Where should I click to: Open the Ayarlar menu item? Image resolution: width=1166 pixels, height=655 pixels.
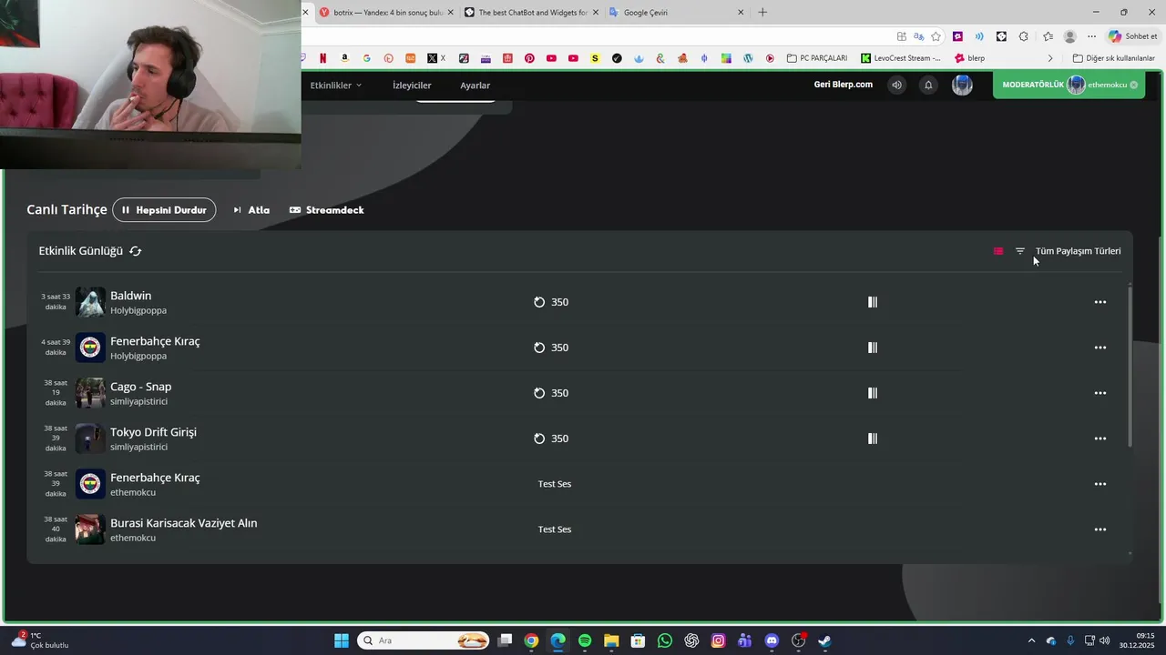click(475, 86)
